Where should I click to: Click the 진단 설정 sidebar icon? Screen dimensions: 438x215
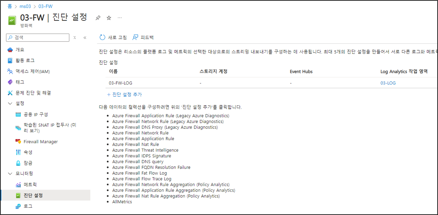18,195
